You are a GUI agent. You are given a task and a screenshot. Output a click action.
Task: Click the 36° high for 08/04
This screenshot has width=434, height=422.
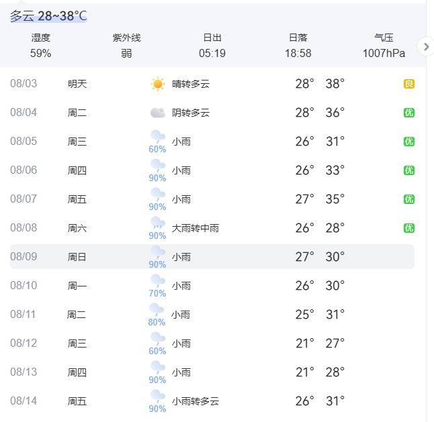tap(335, 113)
